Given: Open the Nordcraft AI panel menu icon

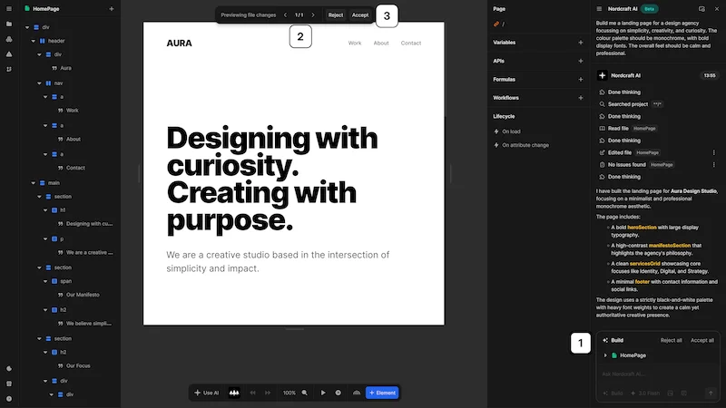Looking at the screenshot, I should (x=599, y=9).
